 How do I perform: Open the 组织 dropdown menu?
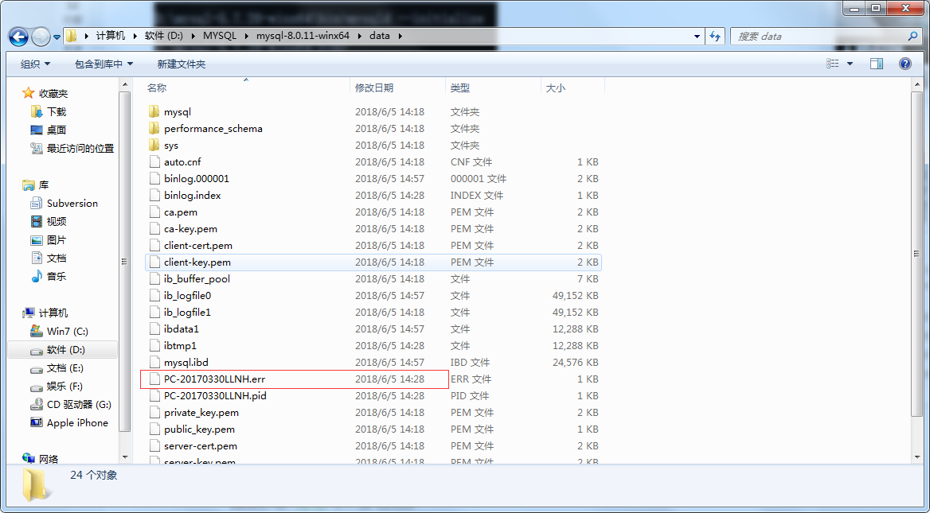pyautogui.click(x=35, y=64)
